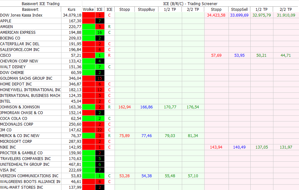
Task: Select WAL-MART STORES INC in the list
Action: [21, 187]
